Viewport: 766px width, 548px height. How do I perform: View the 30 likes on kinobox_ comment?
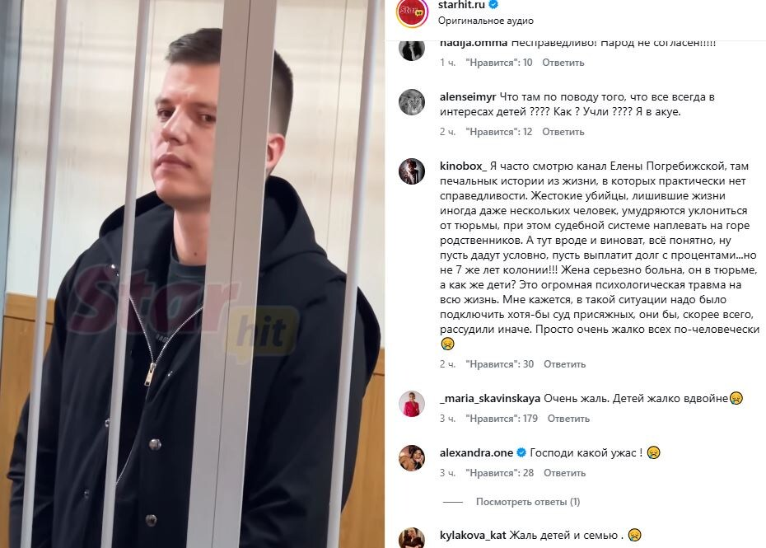[499, 364]
